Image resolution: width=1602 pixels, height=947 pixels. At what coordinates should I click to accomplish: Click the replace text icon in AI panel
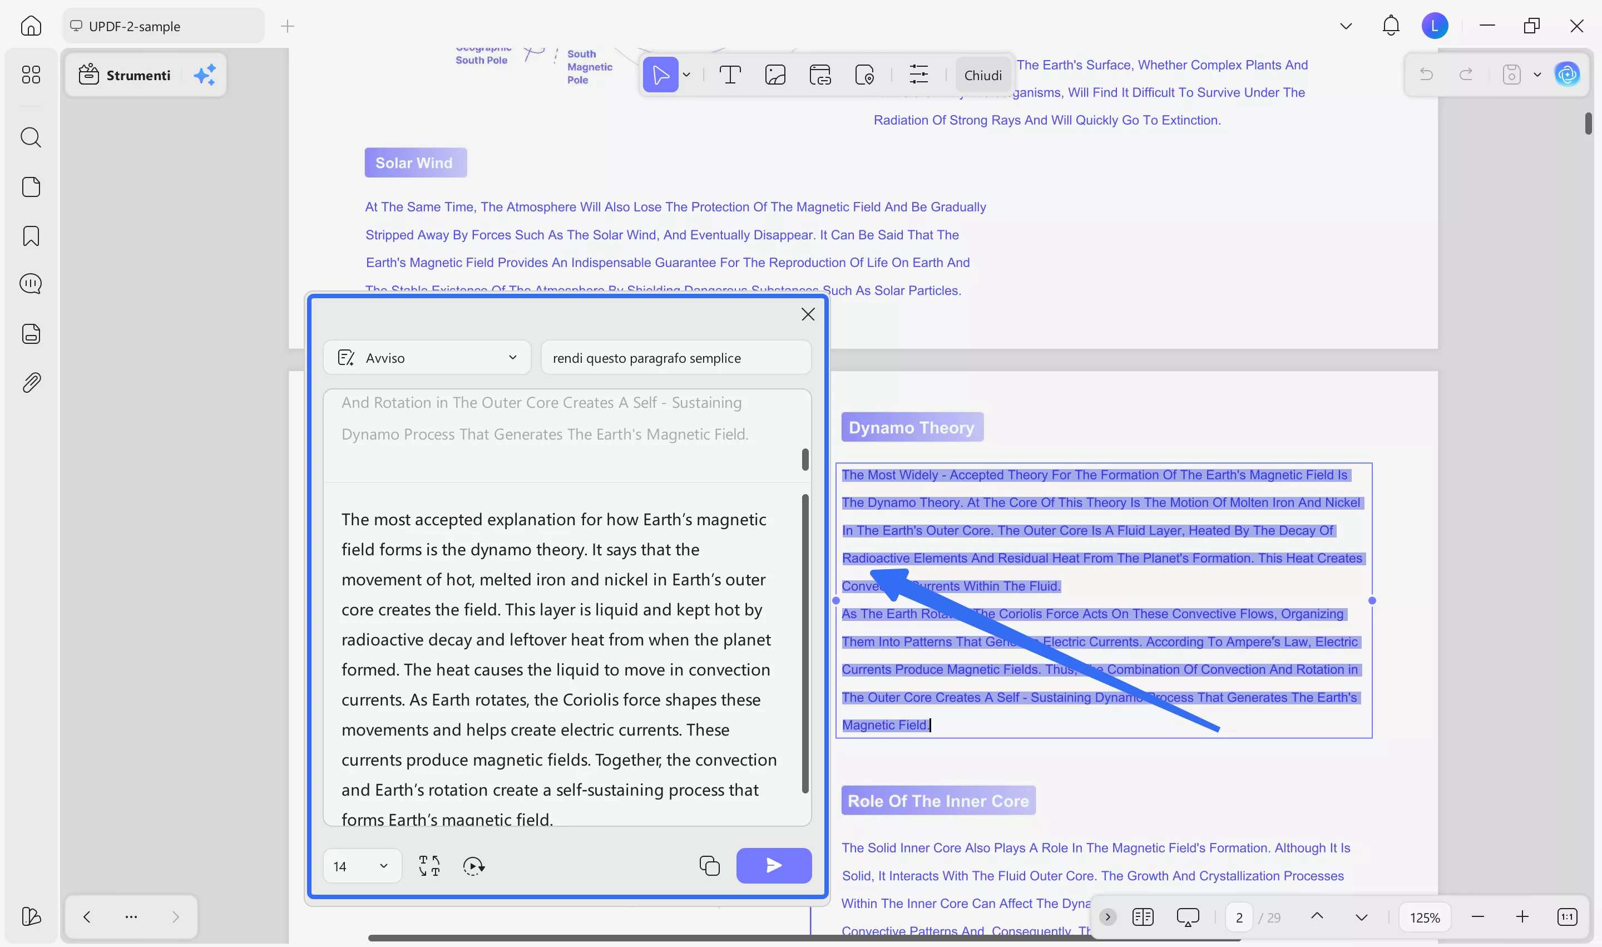(x=429, y=866)
